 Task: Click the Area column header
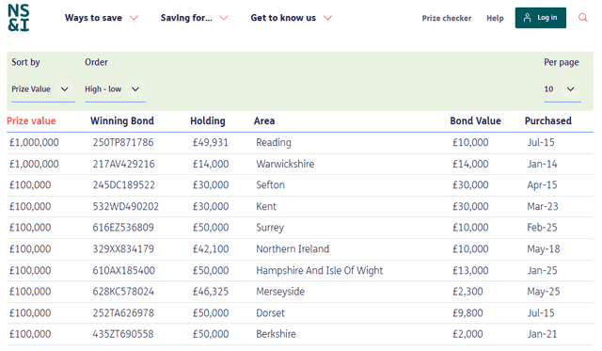264,121
